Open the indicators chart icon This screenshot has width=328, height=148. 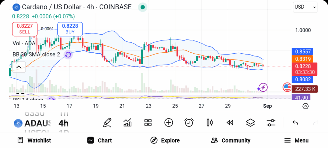127,122
